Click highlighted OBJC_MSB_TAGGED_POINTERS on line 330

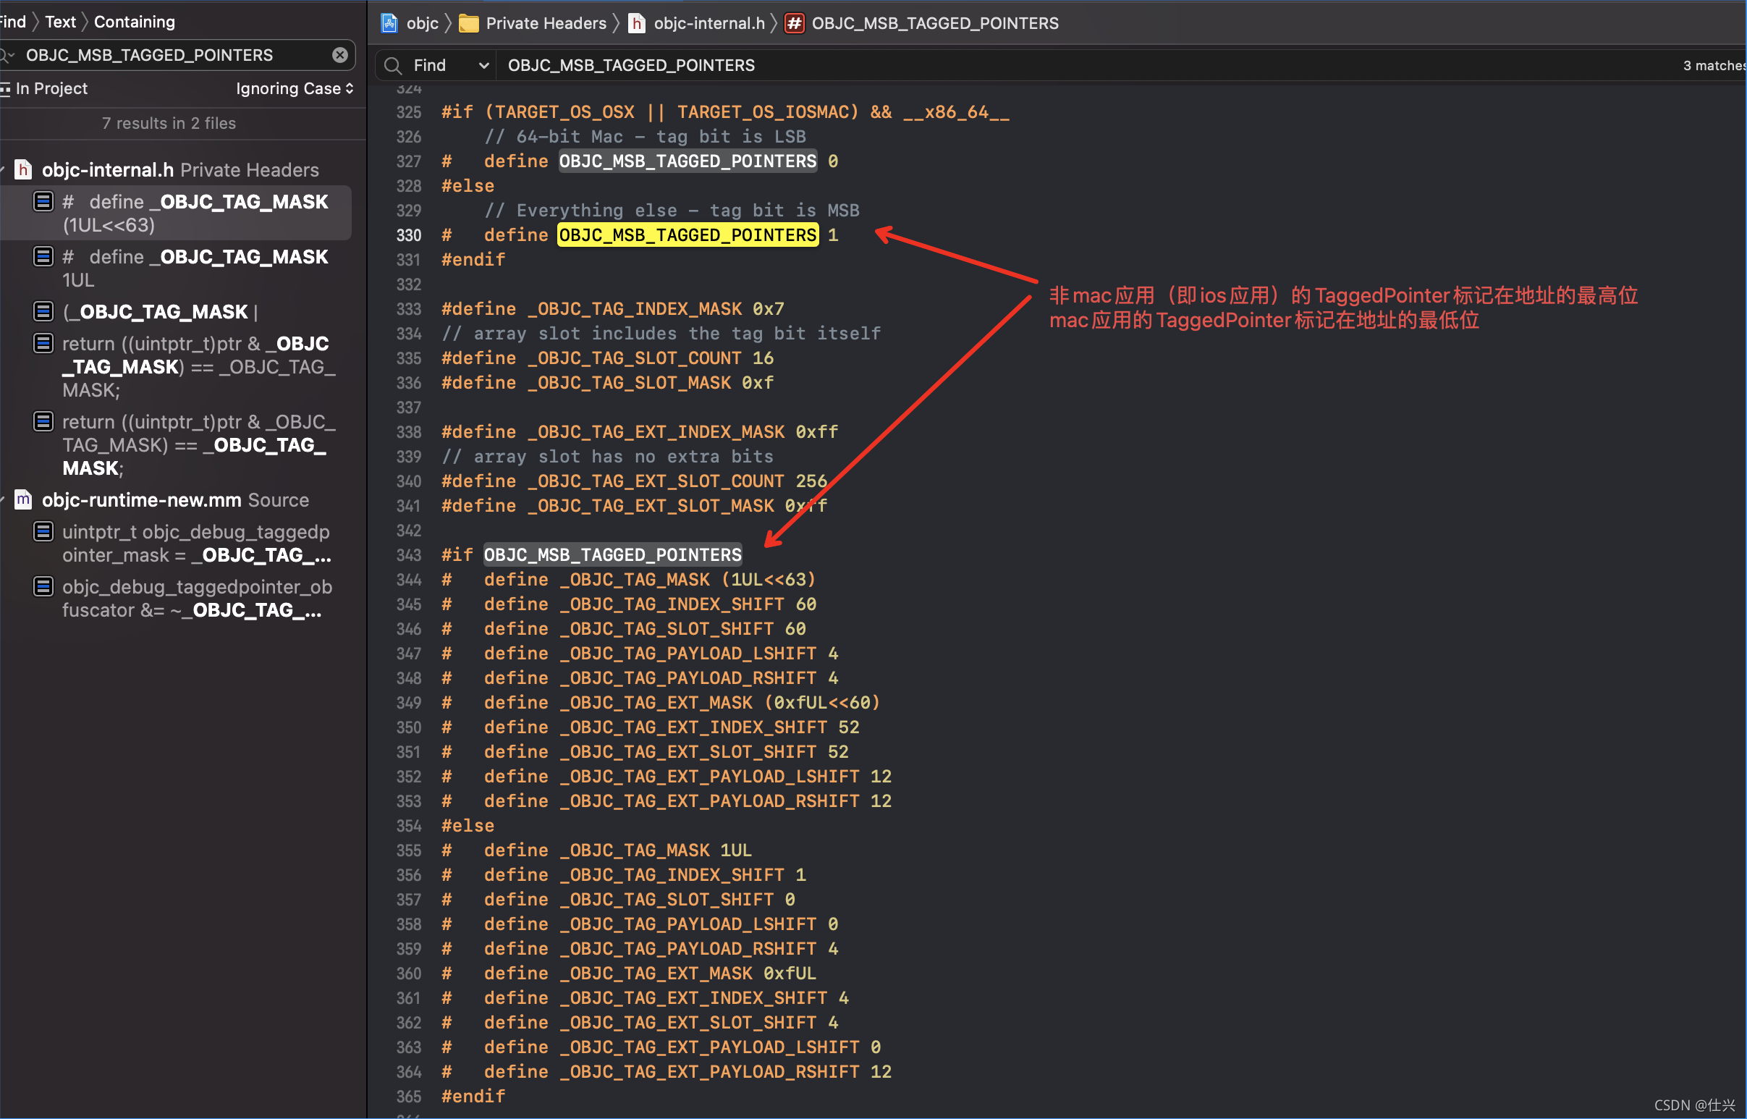pyautogui.click(x=688, y=235)
